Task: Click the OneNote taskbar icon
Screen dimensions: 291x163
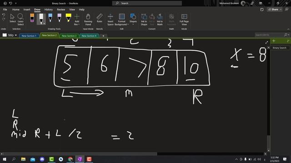Action: coord(80,159)
